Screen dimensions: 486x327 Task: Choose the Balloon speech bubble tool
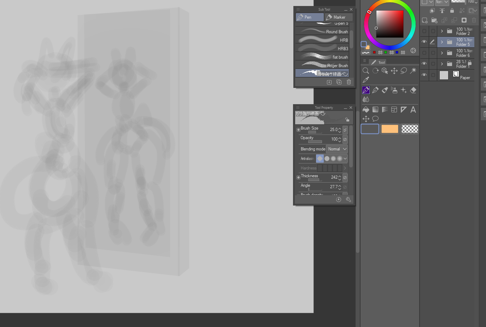[375, 119]
